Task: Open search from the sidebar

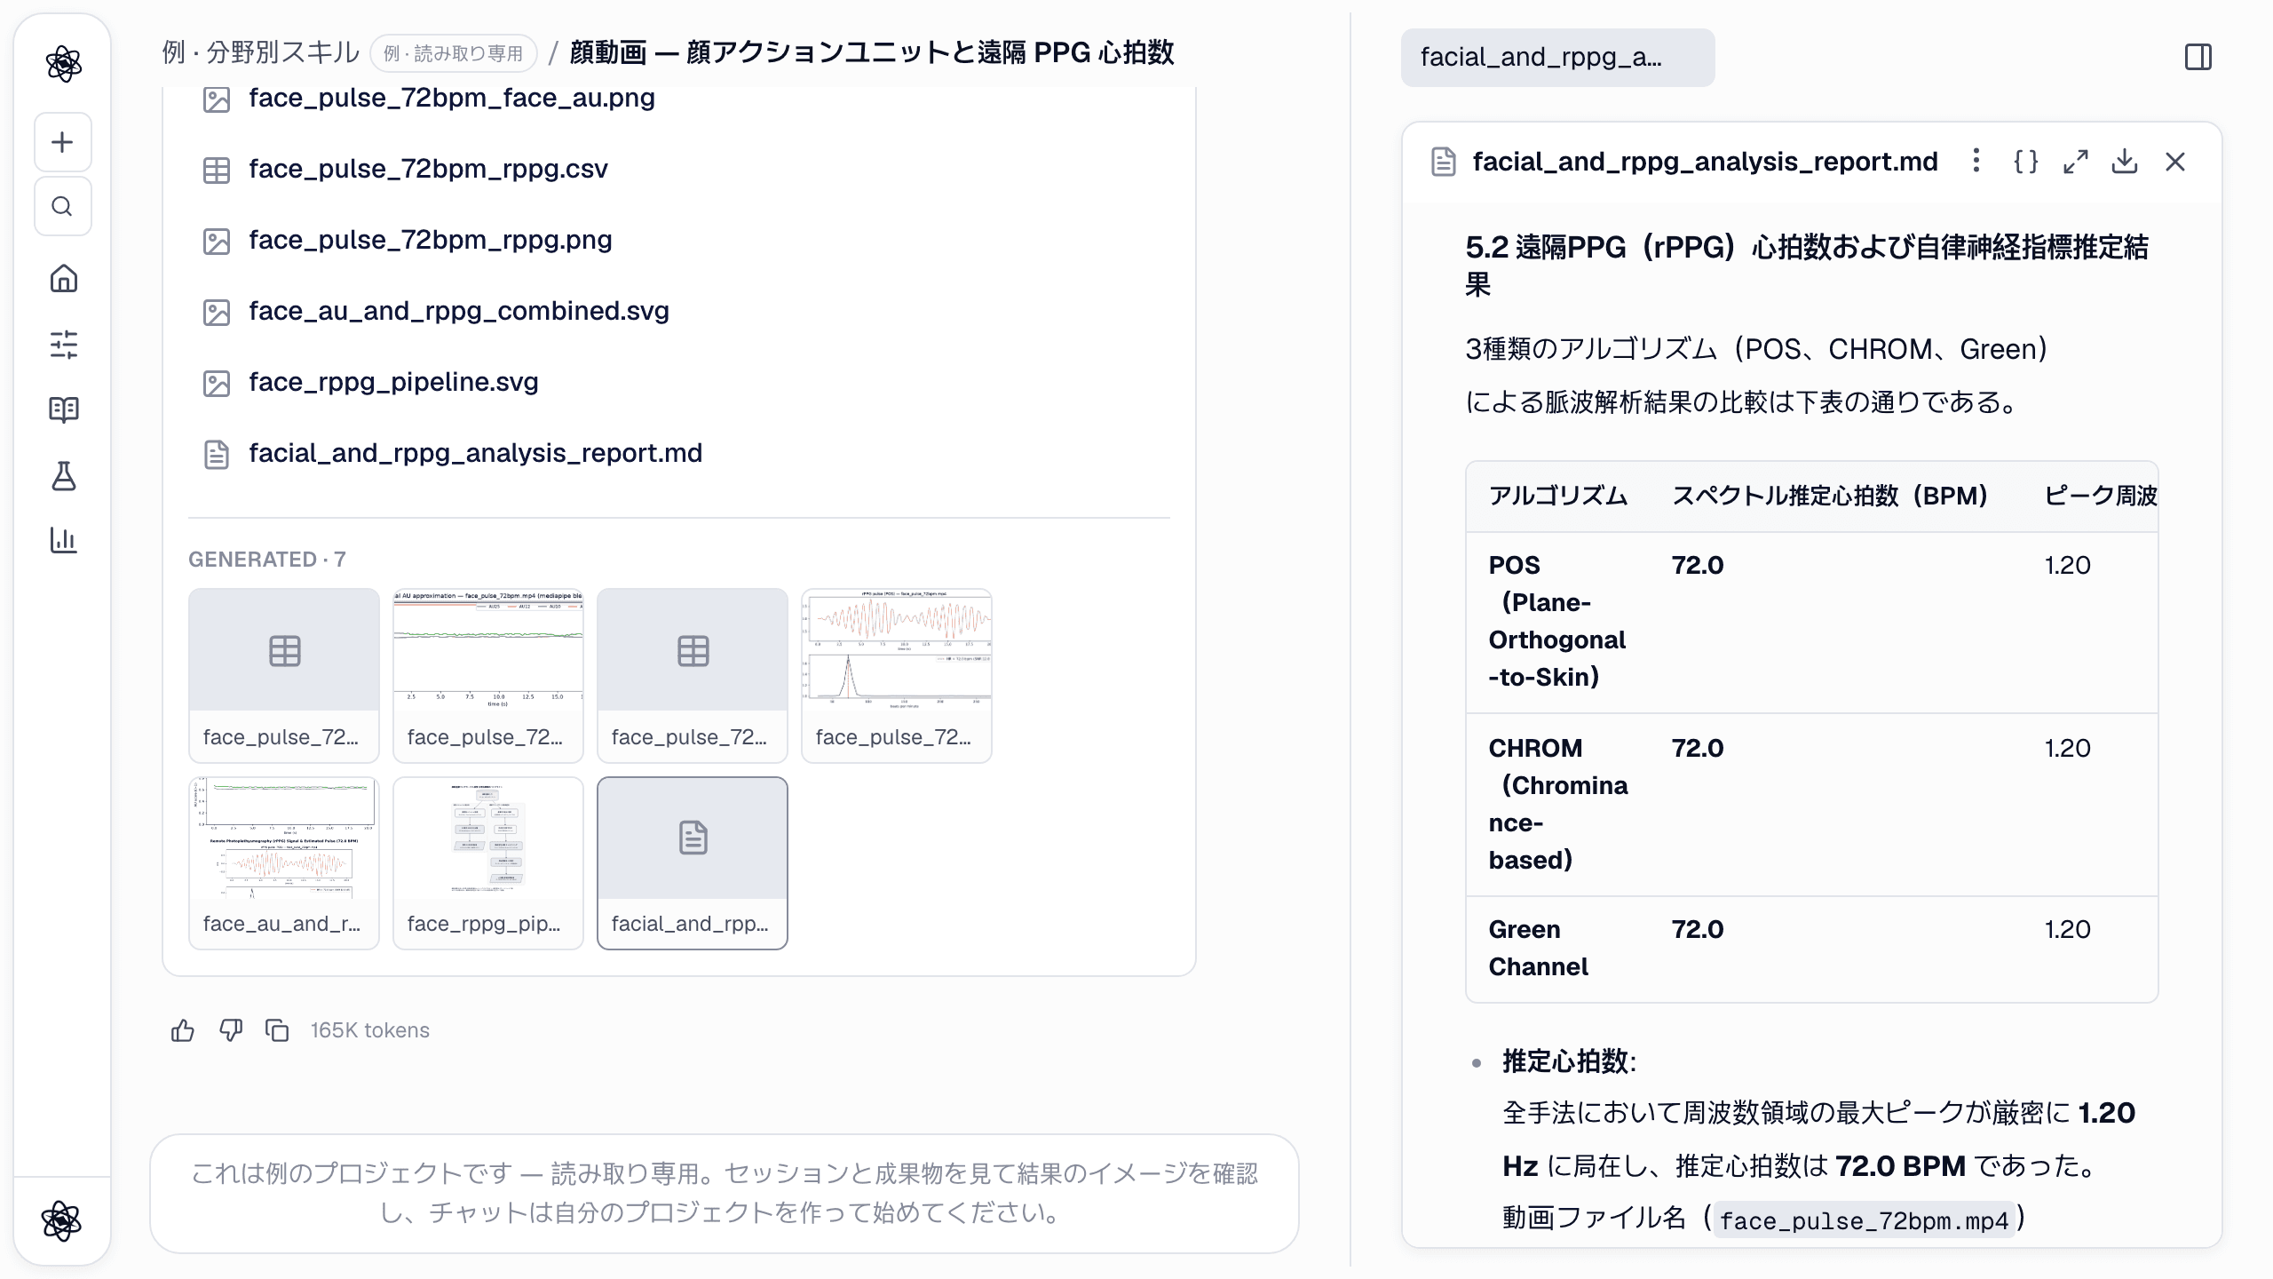Action: coord(63,206)
